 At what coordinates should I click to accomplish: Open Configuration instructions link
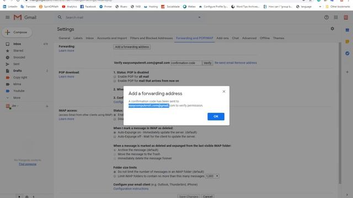pyautogui.click(x=131, y=189)
